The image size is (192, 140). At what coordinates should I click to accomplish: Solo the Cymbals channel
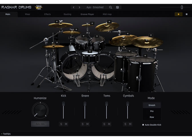125,124
